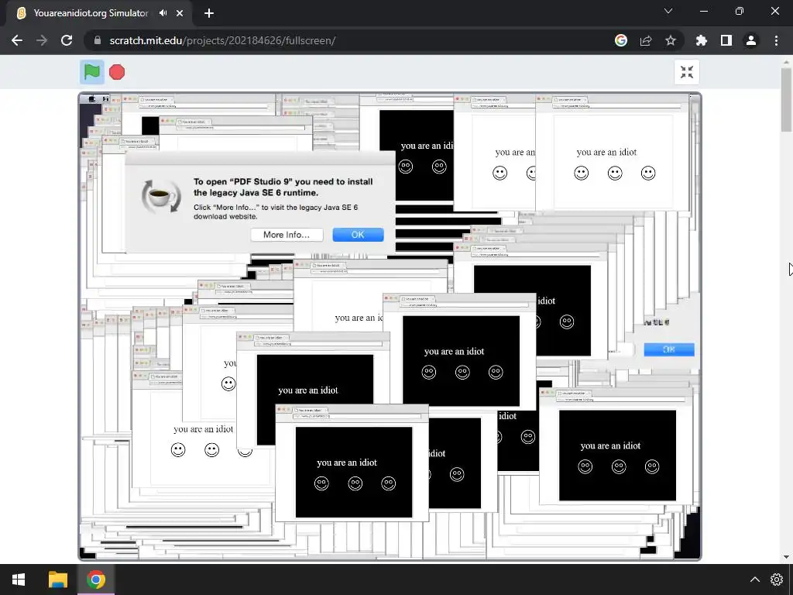This screenshot has height=595, width=793.
Task: Open settings gear in system tray
Action: (777, 580)
